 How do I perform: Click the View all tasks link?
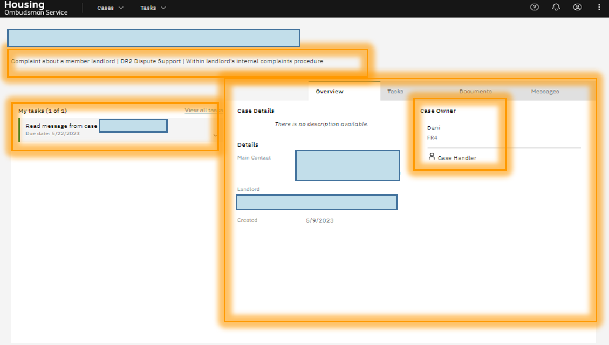point(203,111)
